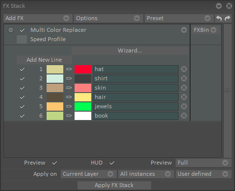Viewport: 235px width, 191px height.
Task: Click the Wizard... button
Action: (x=130, y=50)
